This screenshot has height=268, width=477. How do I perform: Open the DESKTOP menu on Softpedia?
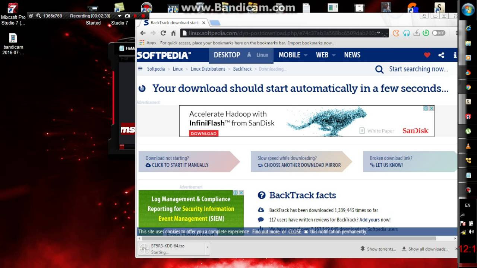click(x=227, y=55)
